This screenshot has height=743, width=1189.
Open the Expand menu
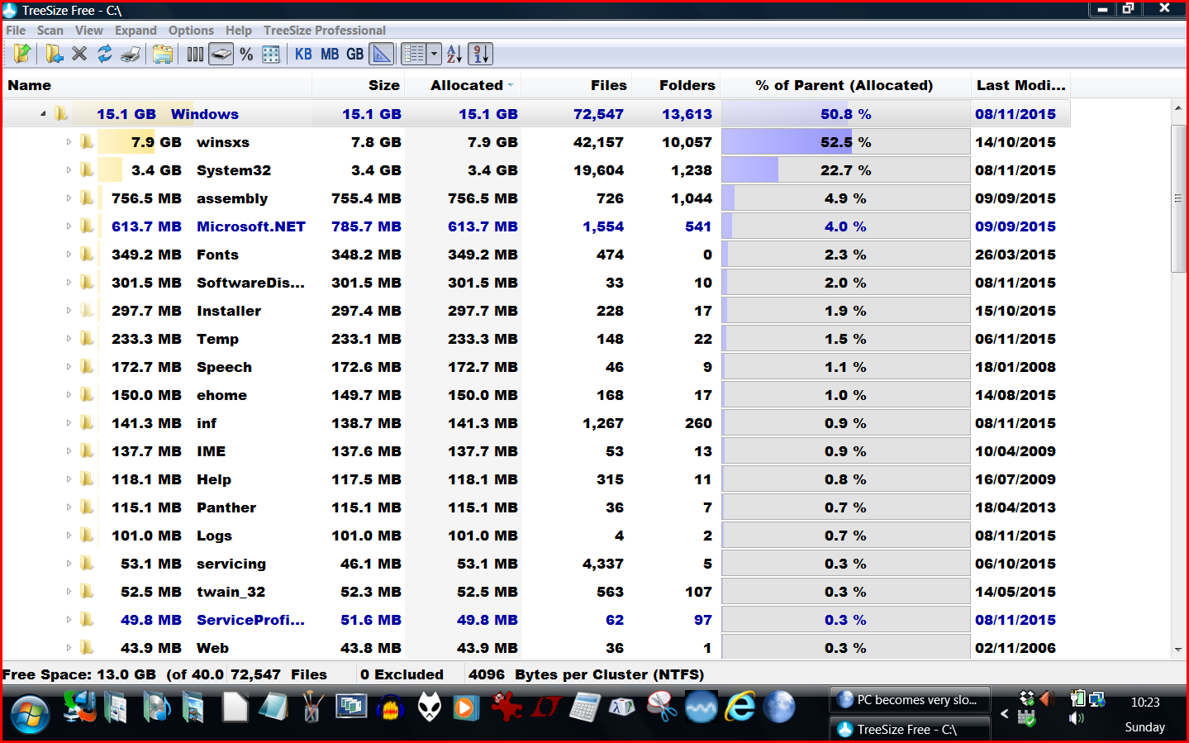click(136, 31)
